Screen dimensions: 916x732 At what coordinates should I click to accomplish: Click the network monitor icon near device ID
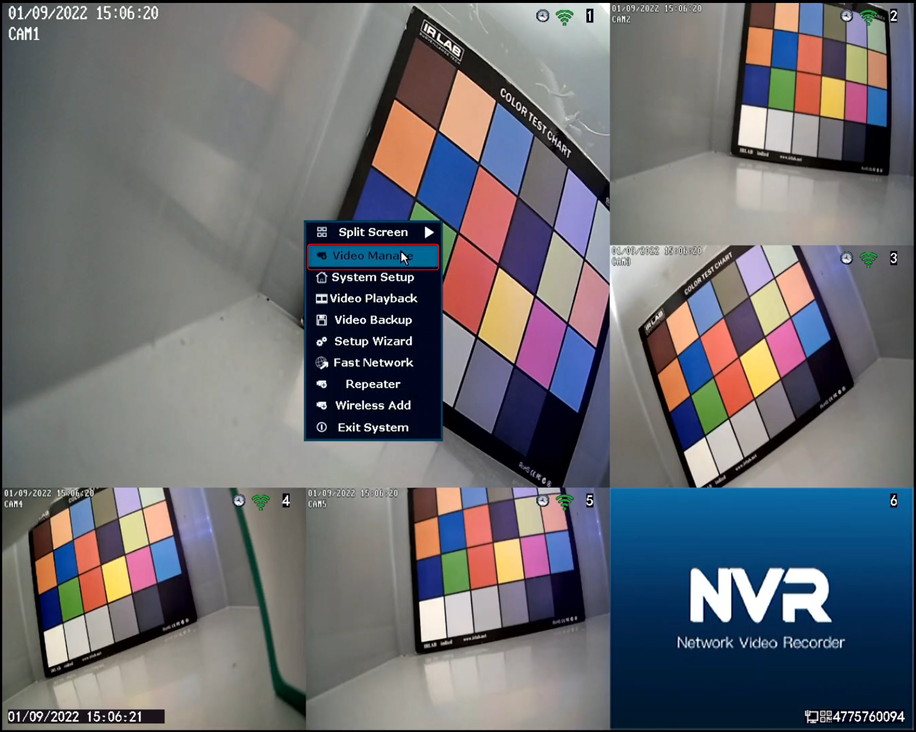pos(812,717)
